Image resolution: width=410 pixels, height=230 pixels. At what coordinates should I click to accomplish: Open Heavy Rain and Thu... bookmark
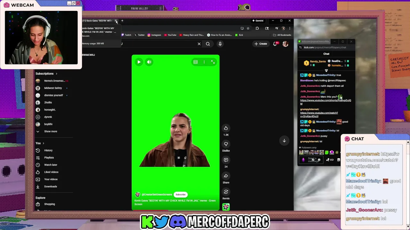(x=192, y=35)
